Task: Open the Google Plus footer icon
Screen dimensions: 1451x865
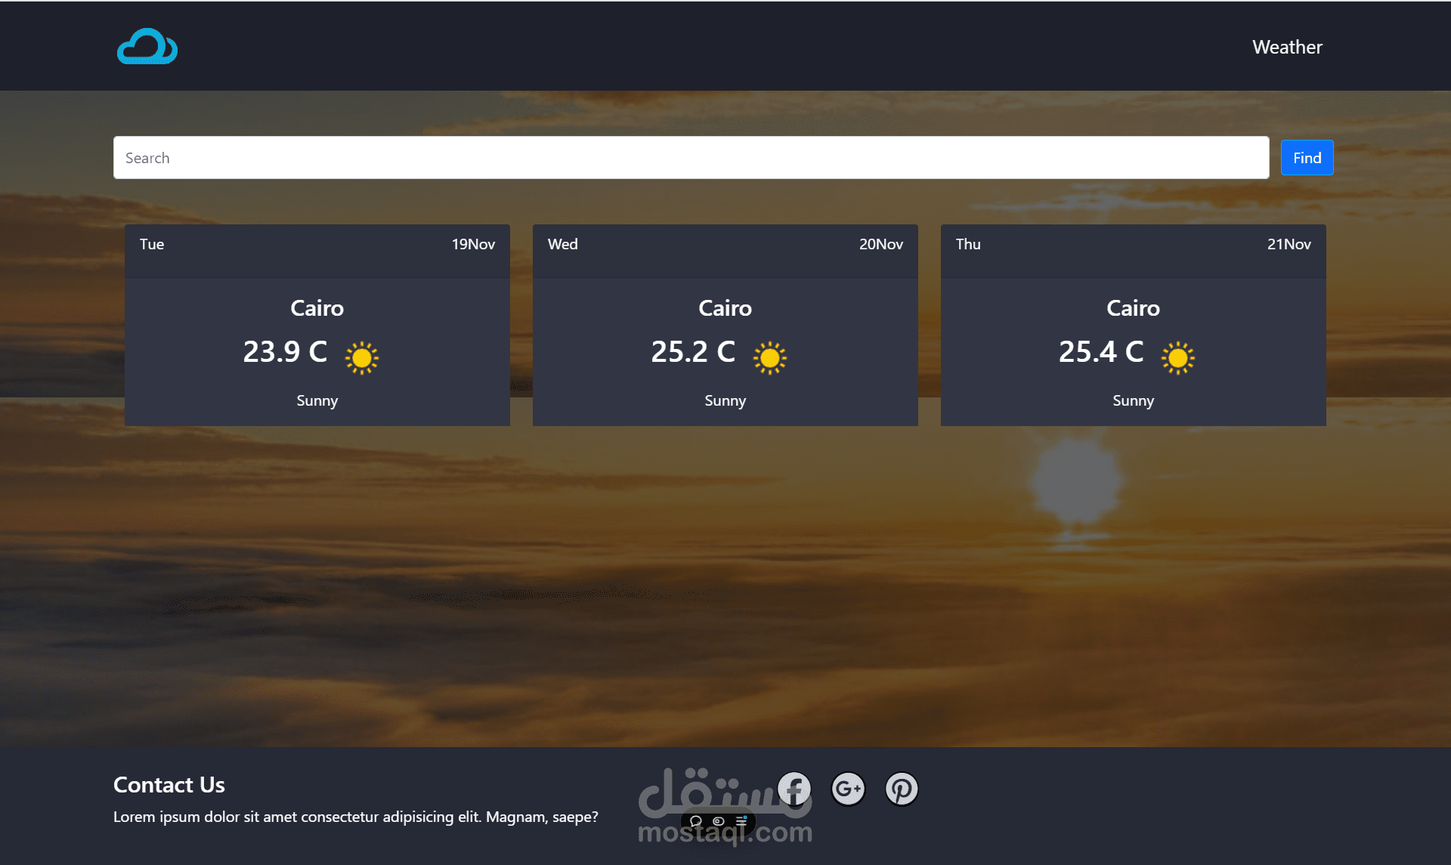Action: (848, 789)
